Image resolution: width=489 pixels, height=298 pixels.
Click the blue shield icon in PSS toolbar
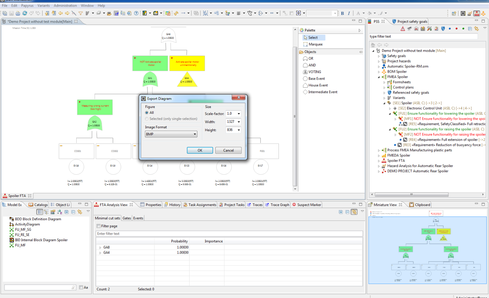tap(443, 29)
